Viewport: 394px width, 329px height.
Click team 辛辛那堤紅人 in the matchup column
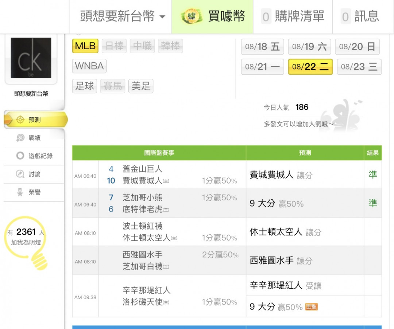click(x=147, y=290)
